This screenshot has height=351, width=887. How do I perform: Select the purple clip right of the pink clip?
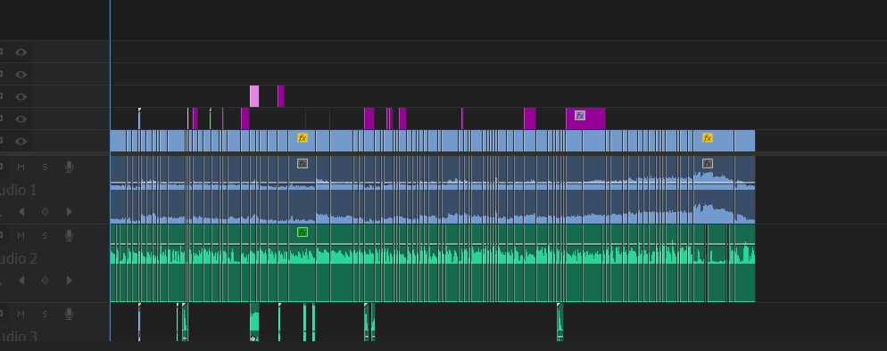(280, 96)
